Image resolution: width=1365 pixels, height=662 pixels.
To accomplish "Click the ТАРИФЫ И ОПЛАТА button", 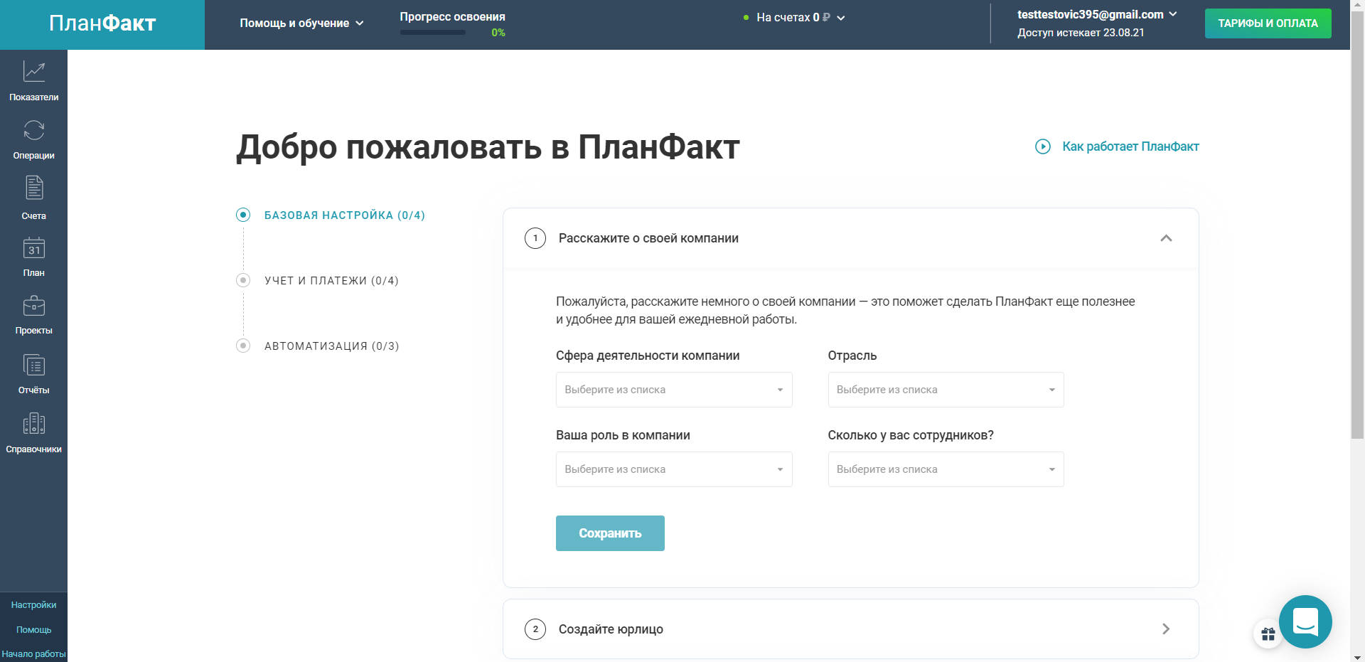I will [x=1268, y=23].
